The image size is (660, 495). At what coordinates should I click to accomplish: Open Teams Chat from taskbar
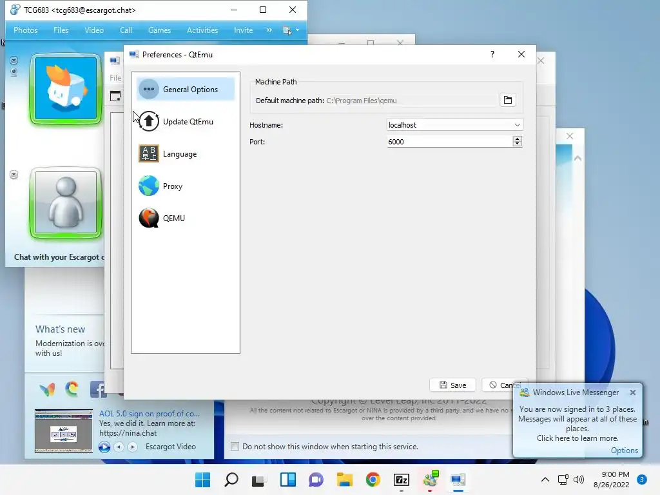pos(316,480)
